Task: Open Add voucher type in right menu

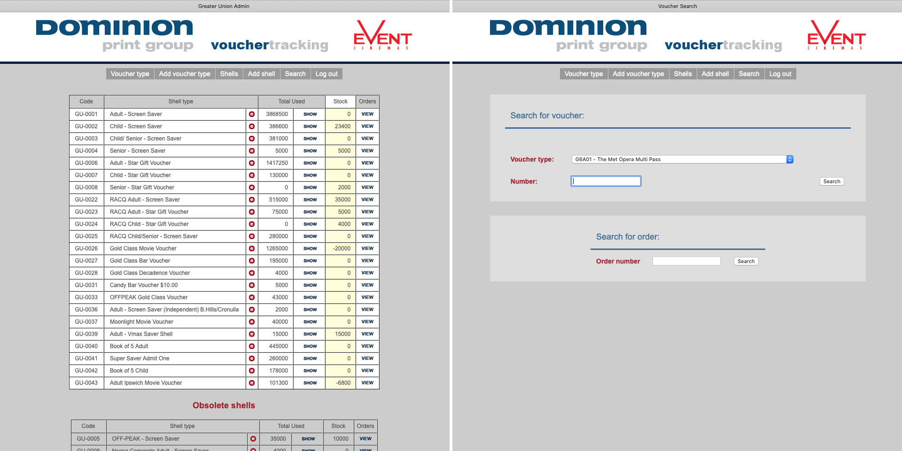Action: [638, 74]
